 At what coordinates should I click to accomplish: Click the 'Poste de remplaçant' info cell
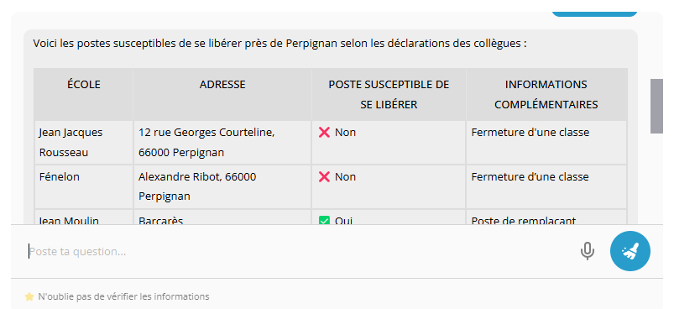tap(546, 217)
